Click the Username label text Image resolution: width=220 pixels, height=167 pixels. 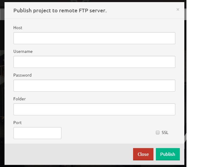tap(23, 51)
